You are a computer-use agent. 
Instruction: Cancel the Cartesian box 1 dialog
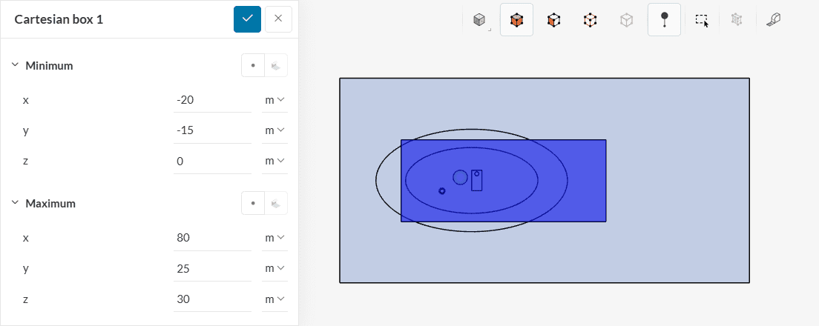coord(278,19)
